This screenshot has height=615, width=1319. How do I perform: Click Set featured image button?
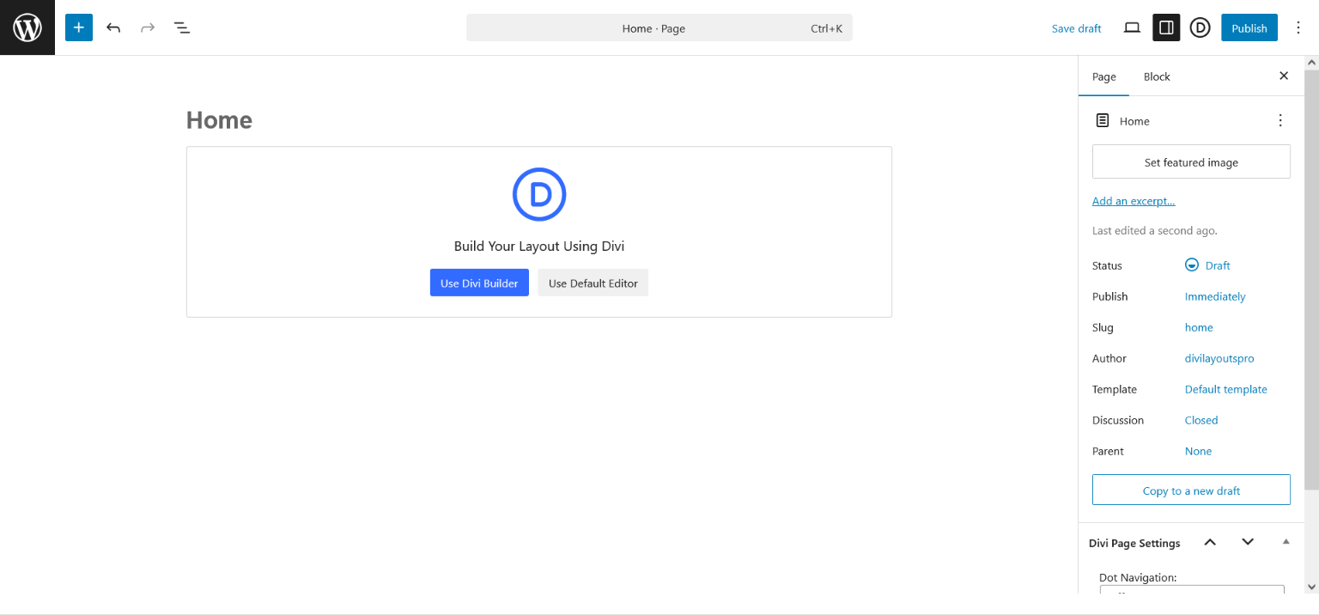click(1191, 161)
